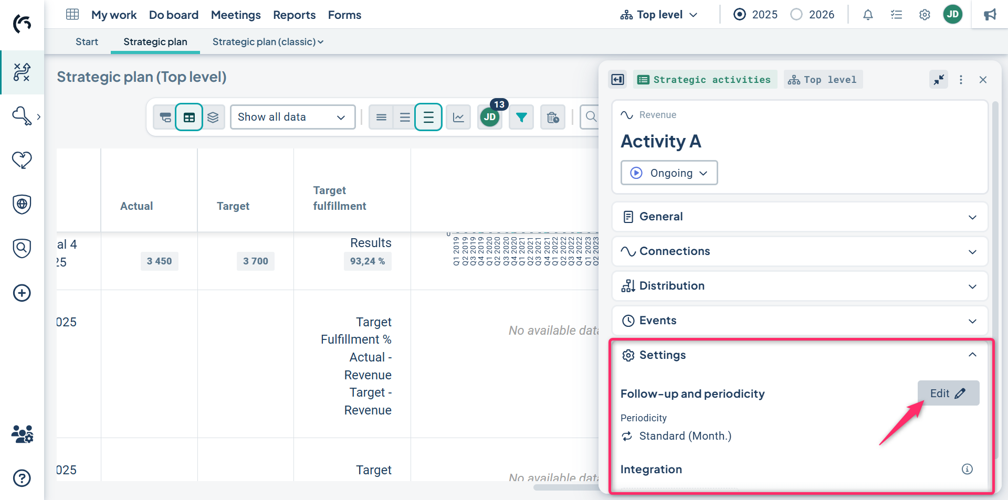1008x500 pixels.
Task: Open the announcements megaphone icon
Action: coord(990,15)
